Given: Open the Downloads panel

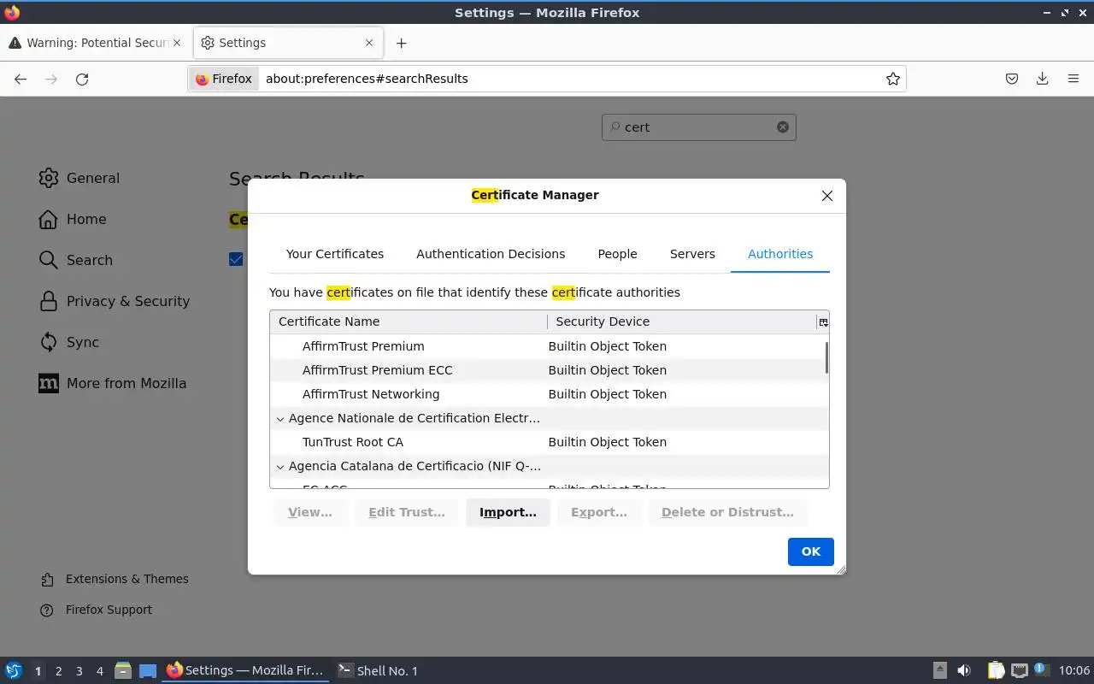Looking at the screenshot, I should [1043, 79].
